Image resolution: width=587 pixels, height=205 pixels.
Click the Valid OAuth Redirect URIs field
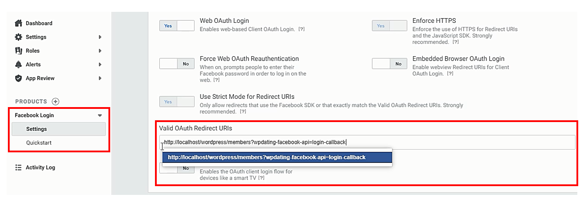click(367, 142)
